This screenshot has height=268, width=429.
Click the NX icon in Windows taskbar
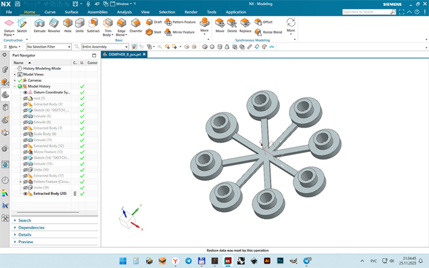click(228, 261)
